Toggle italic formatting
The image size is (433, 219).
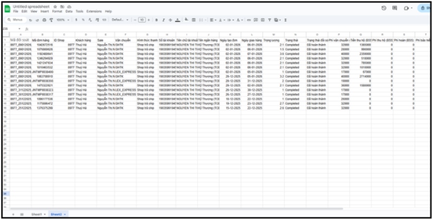click(x=163, y=20)
